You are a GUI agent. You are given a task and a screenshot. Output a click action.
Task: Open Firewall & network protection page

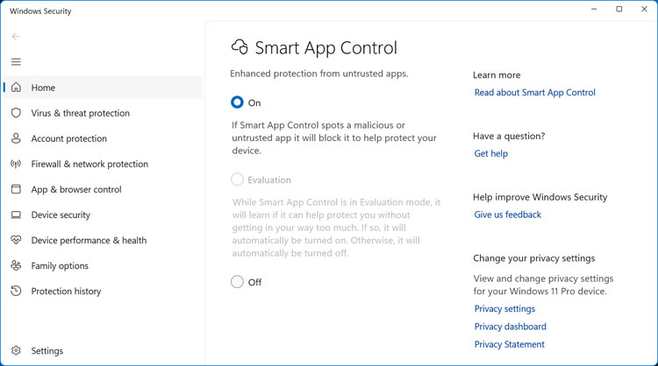103,164
